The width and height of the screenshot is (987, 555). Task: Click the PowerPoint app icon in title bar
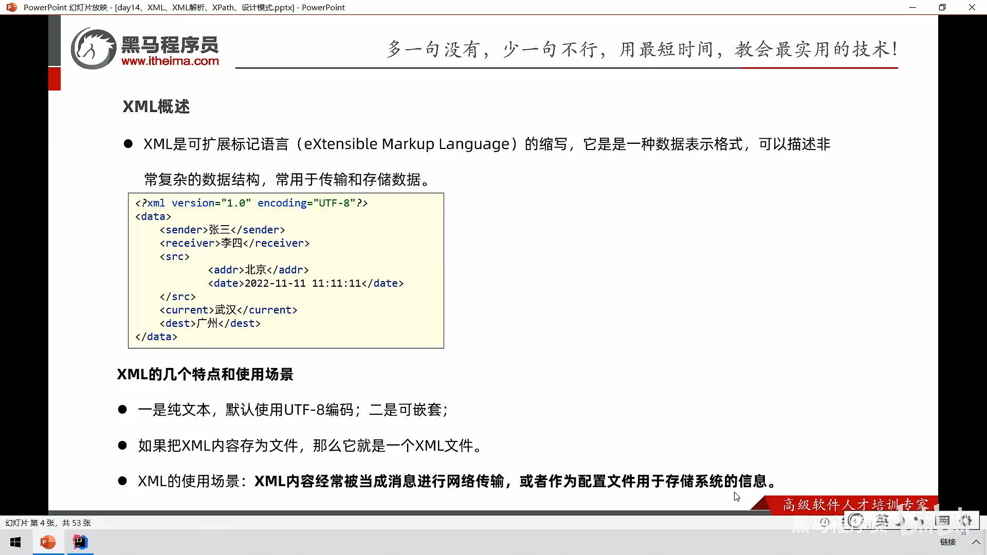coord(11,7)
